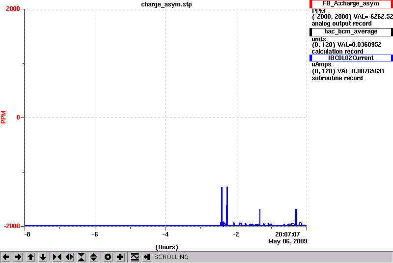Select the FB_A:charge_asym curve legend
393x263 pixels.
click(x=351, y=4)
